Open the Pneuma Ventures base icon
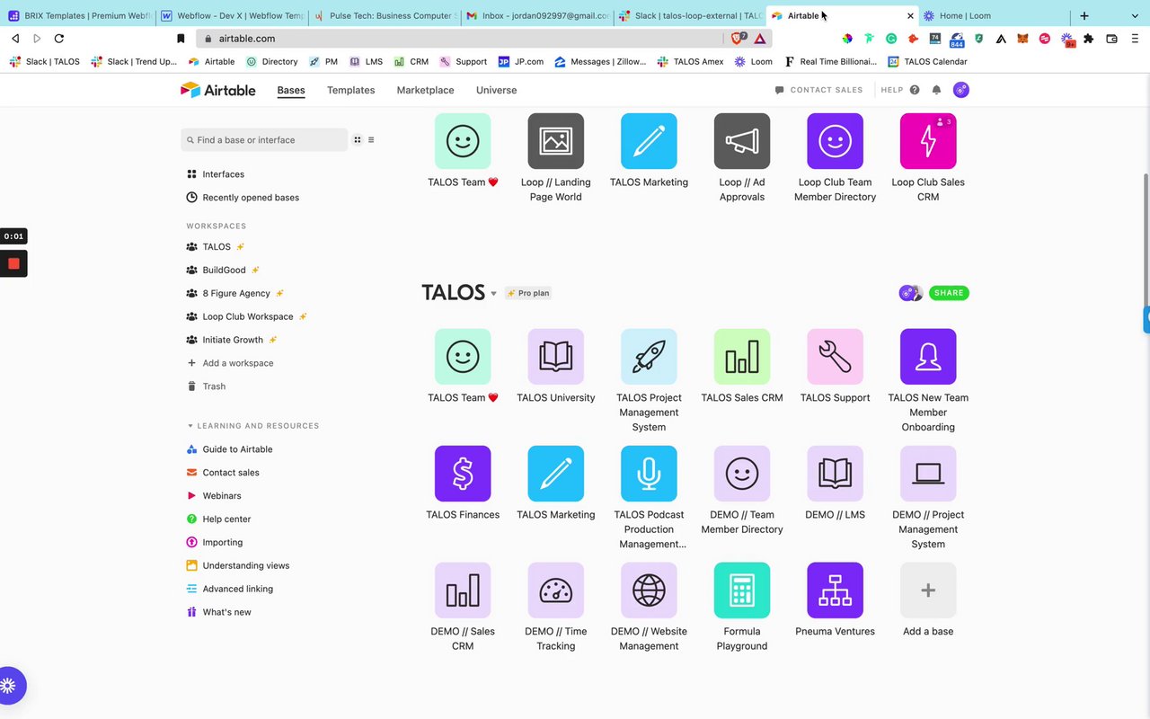Image resolution: width=1150 pixels, height=719 pixels. [x=835, y=590]
